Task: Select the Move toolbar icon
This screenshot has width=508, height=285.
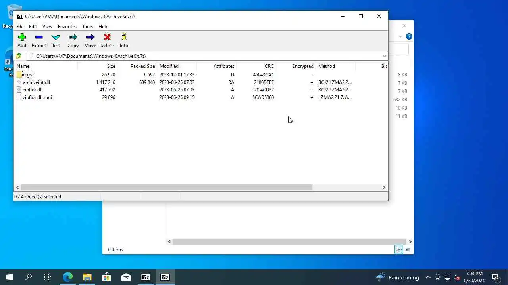Action: click(90, 37)
